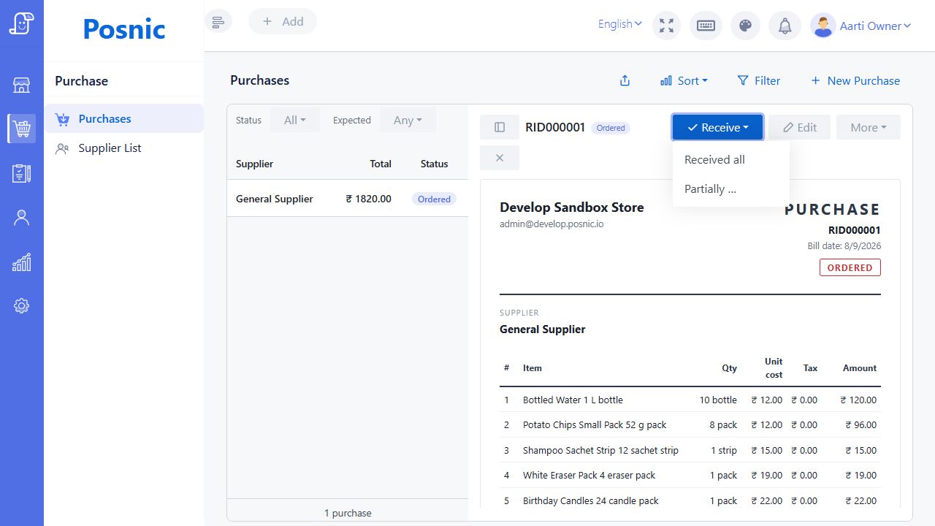Open the Status All dropdown
This screenshot has width=935, height=526.
coord(295,120)
